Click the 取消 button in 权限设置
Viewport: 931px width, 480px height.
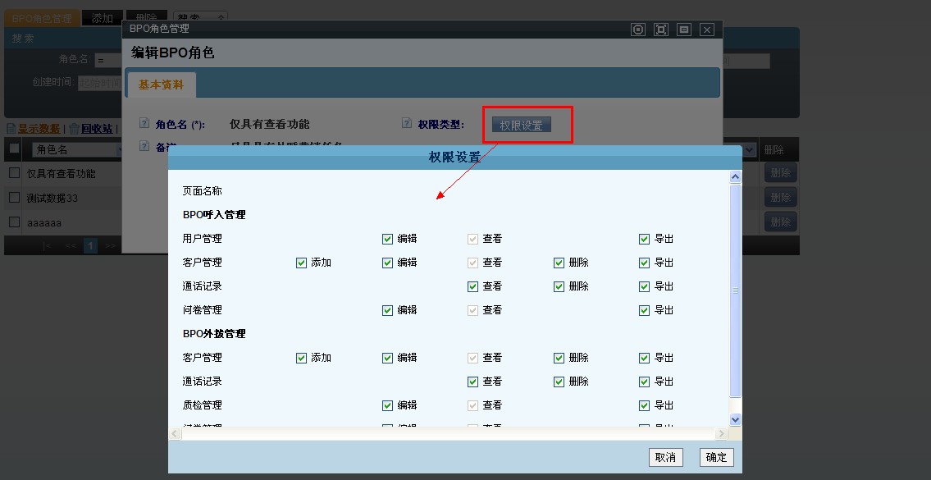pyautogui.click(x=665, y=457)
